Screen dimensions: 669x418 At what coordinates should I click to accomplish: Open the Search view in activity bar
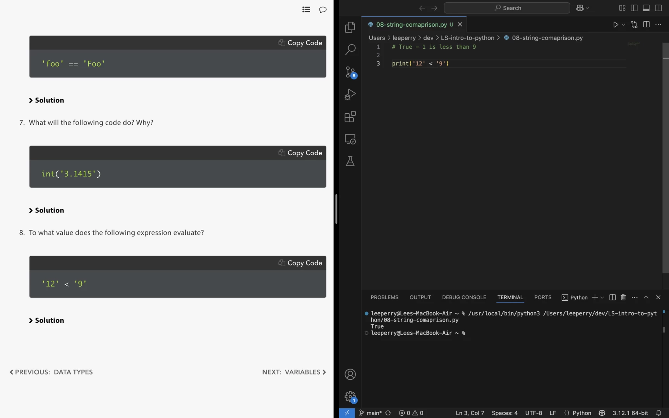click(x=350, y=50)
